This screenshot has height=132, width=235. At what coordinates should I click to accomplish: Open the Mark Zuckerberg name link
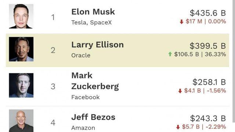(95, 81)
